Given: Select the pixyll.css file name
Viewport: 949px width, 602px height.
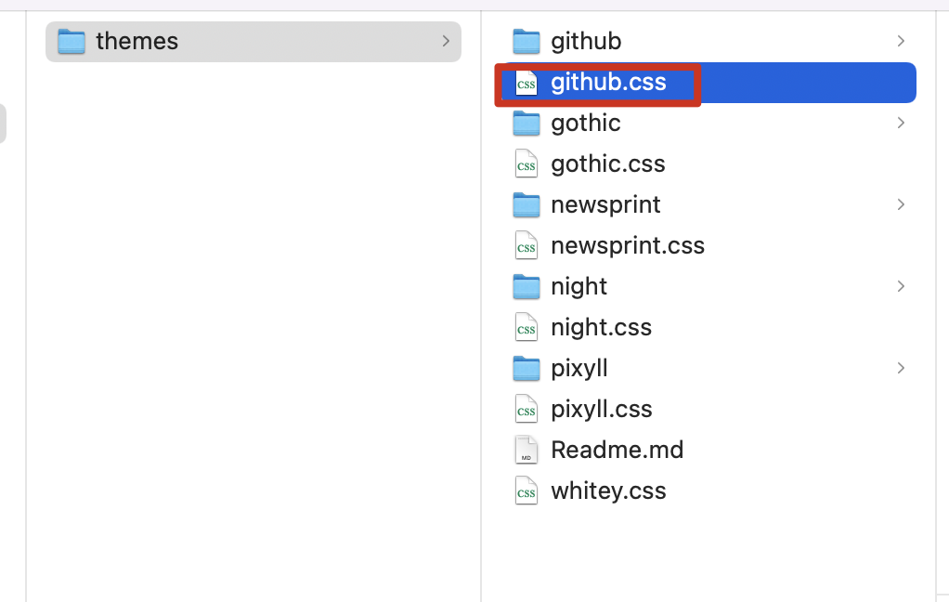Looking at the screenshot, I should 602,410.
